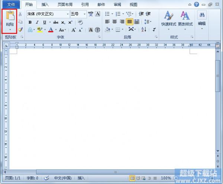The width and height of the screenshot is (223, 184).
Task: Switch to the Mailings tab
Action: coord(101,5)
